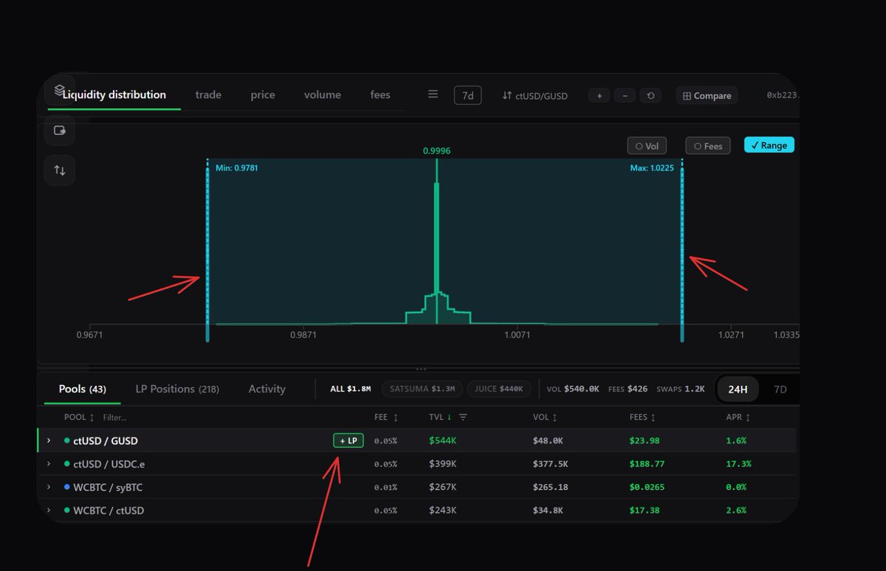Image resolution: width=886 pixels, height=571 pixels.
Task: Click the panel resize handle dots
Action: (x=421, y=369)
